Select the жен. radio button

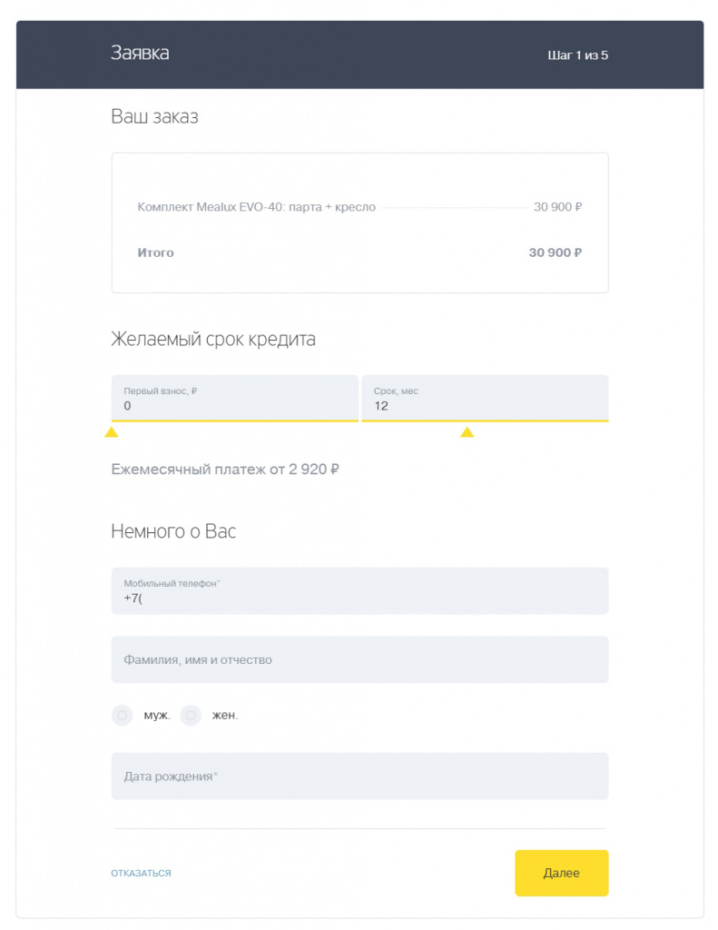tap(191, 716)
